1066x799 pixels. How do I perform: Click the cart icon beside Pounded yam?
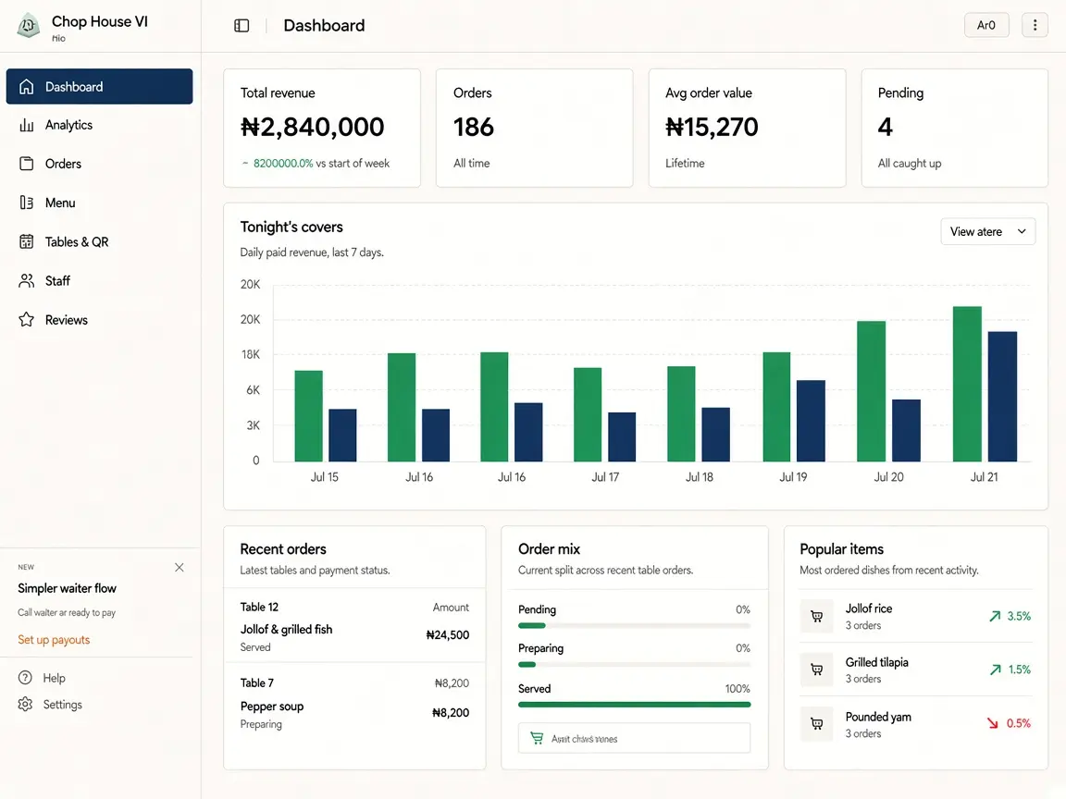(x=816, y=724)
